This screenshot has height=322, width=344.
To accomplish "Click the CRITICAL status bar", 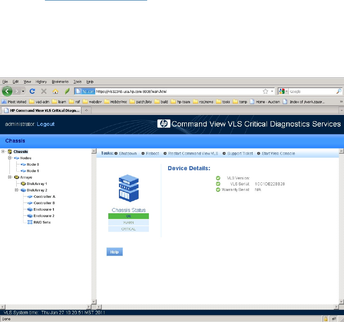I will 128,229.
